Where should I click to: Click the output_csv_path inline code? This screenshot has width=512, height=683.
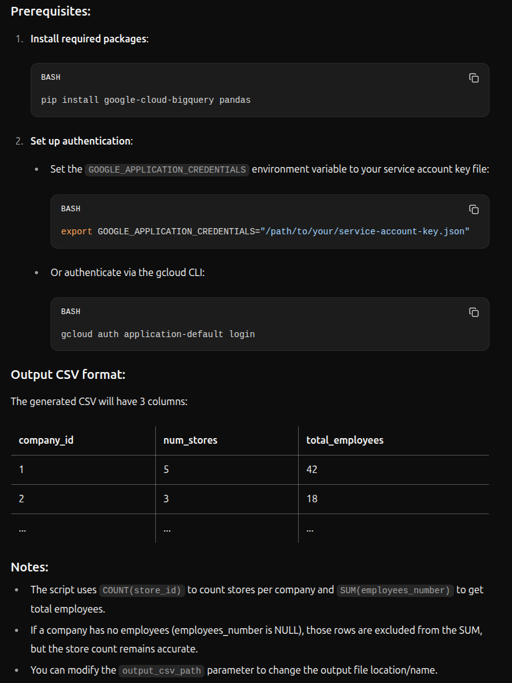coord(162,671)
